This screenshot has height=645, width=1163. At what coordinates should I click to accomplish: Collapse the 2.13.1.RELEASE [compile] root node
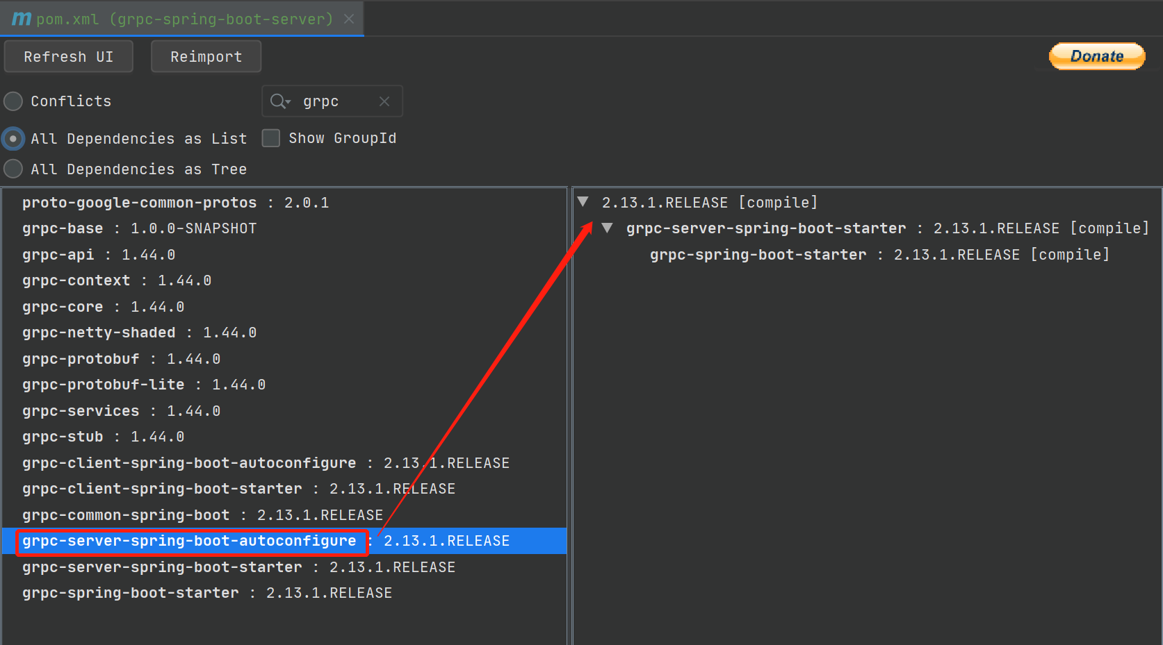pyautogui.click(x=583, y=202)
